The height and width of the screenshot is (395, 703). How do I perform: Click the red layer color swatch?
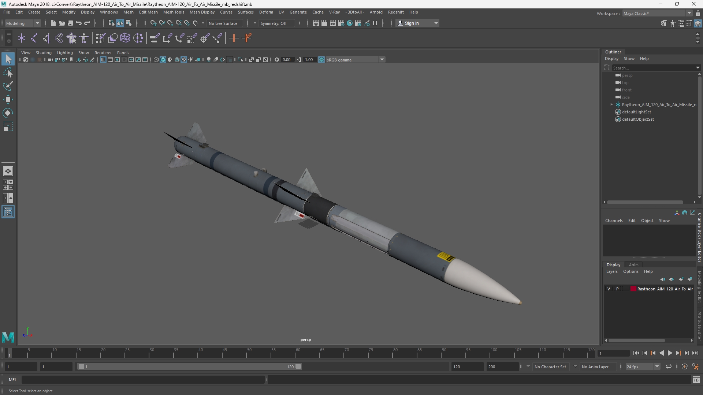coord(633,289)
